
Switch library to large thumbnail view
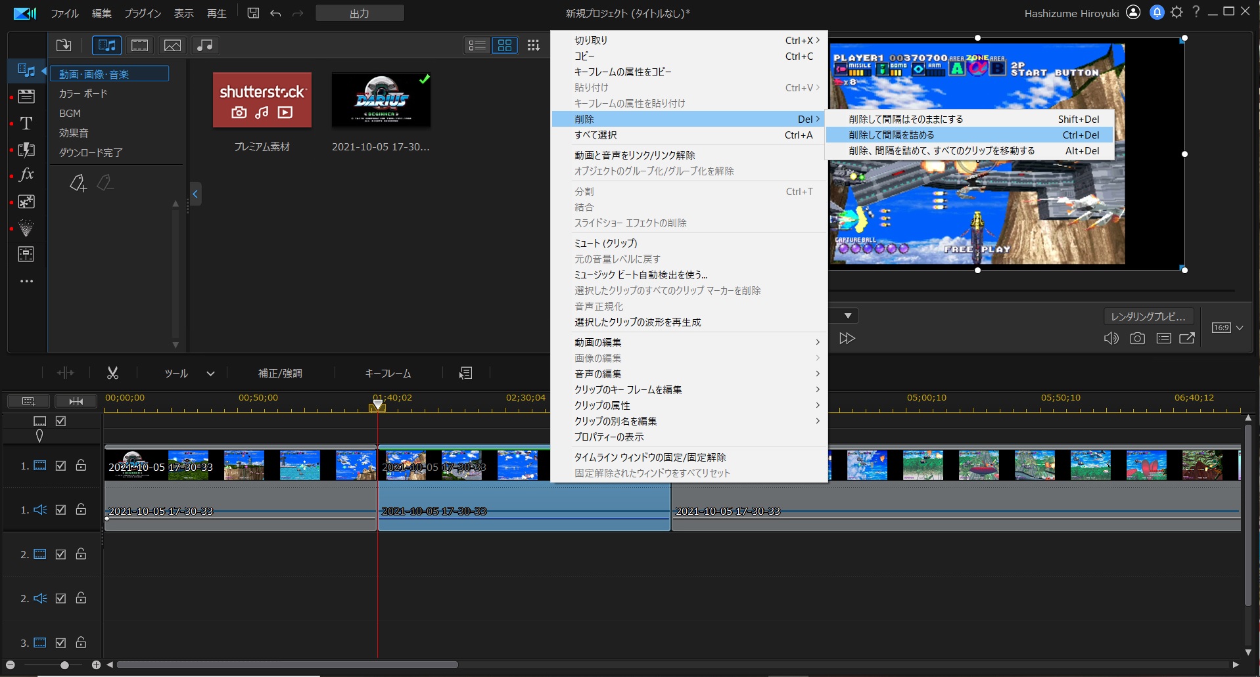[x=505, y=45]
